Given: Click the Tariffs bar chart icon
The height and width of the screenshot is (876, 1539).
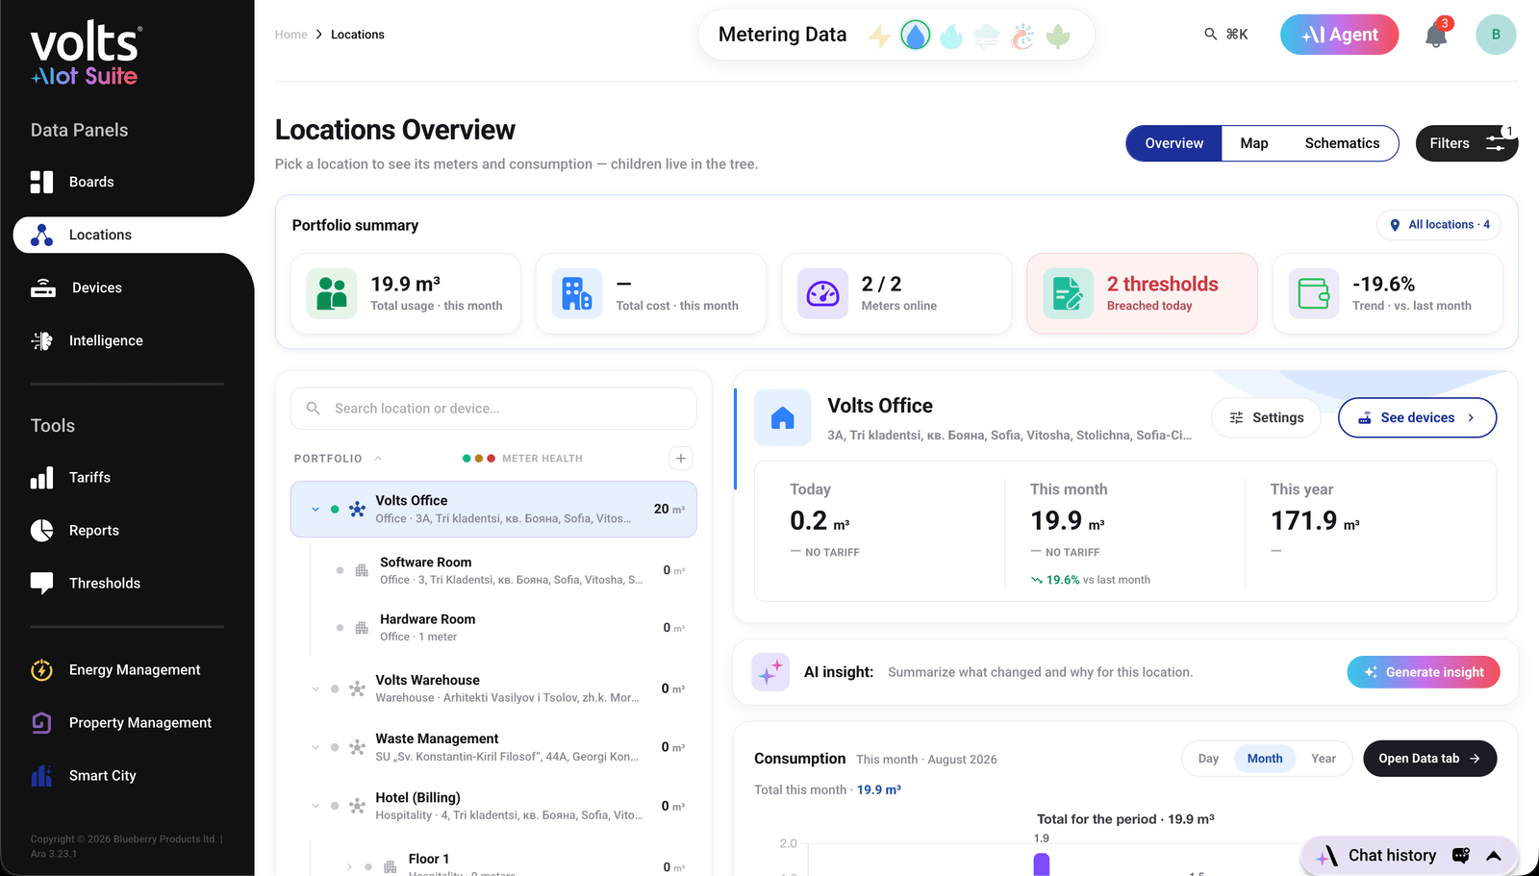Looking at the screenshot, I should point(41,478).
